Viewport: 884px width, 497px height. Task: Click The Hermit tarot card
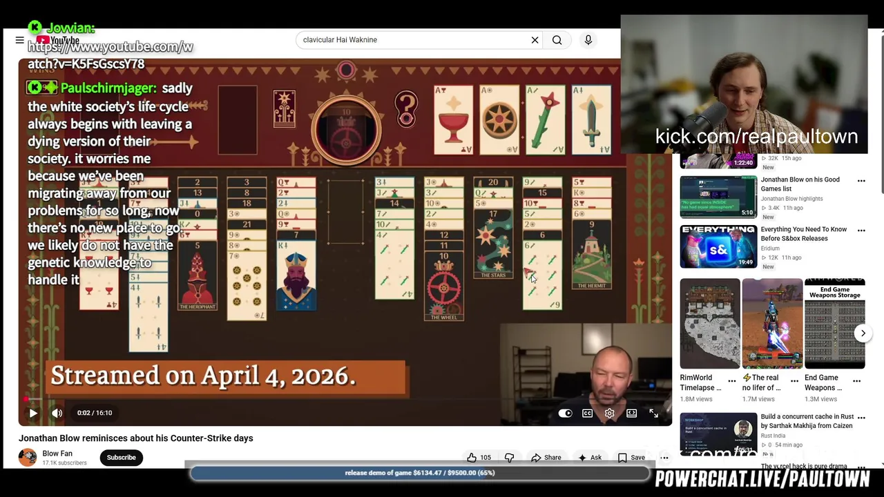pos(592,254)
